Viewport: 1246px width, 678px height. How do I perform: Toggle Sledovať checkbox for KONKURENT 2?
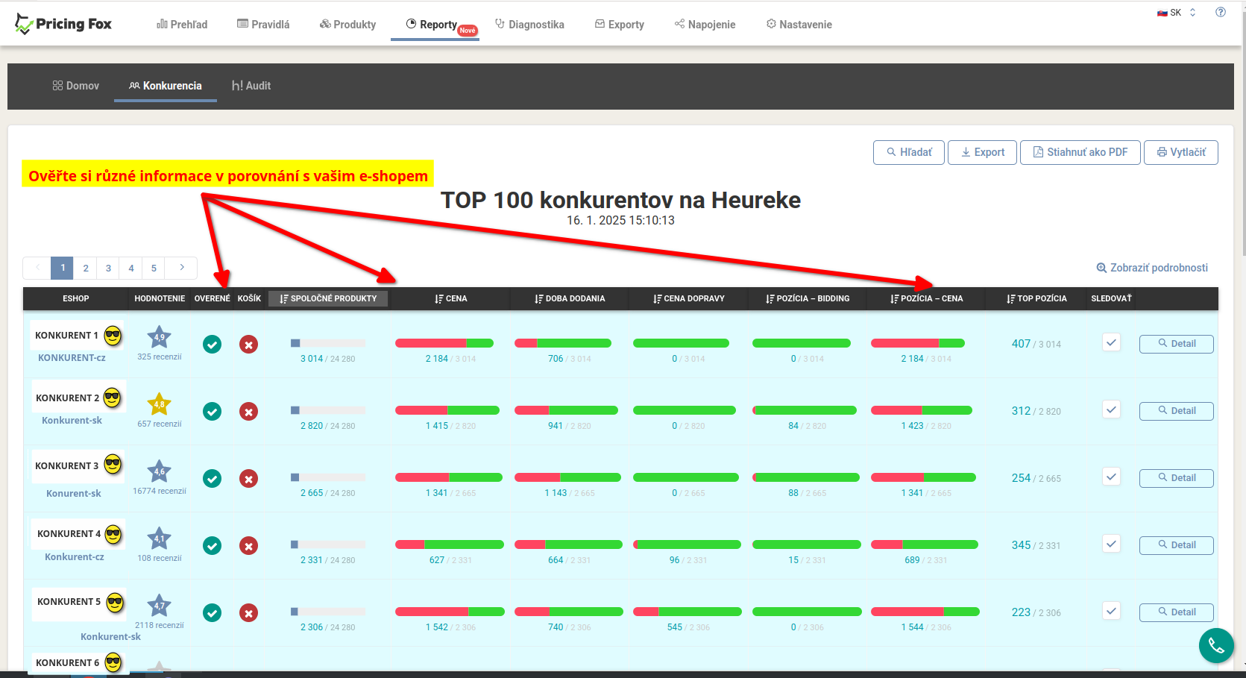coord(1112,409)
